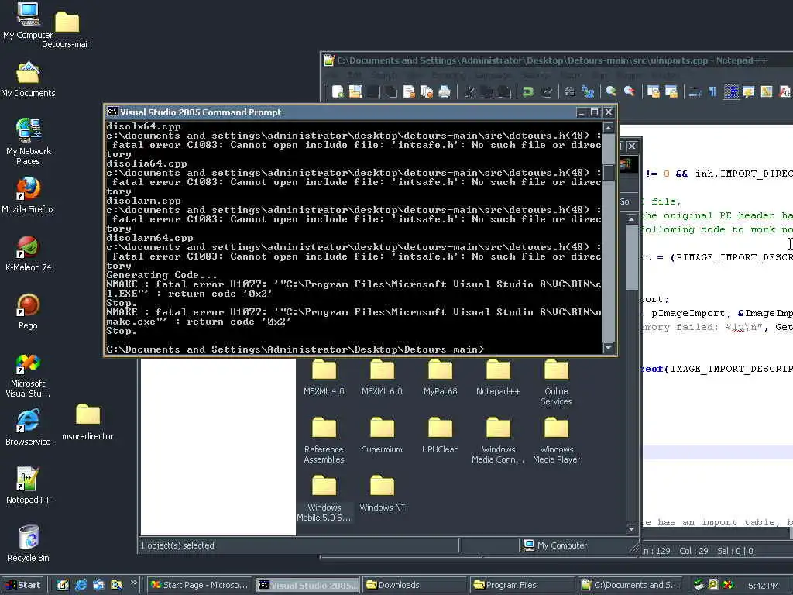The height and width of the screenshot is (595, 793).
Task: Click the Close document icon in Notepad++ toolbar
Action: (x=409, y=91)
